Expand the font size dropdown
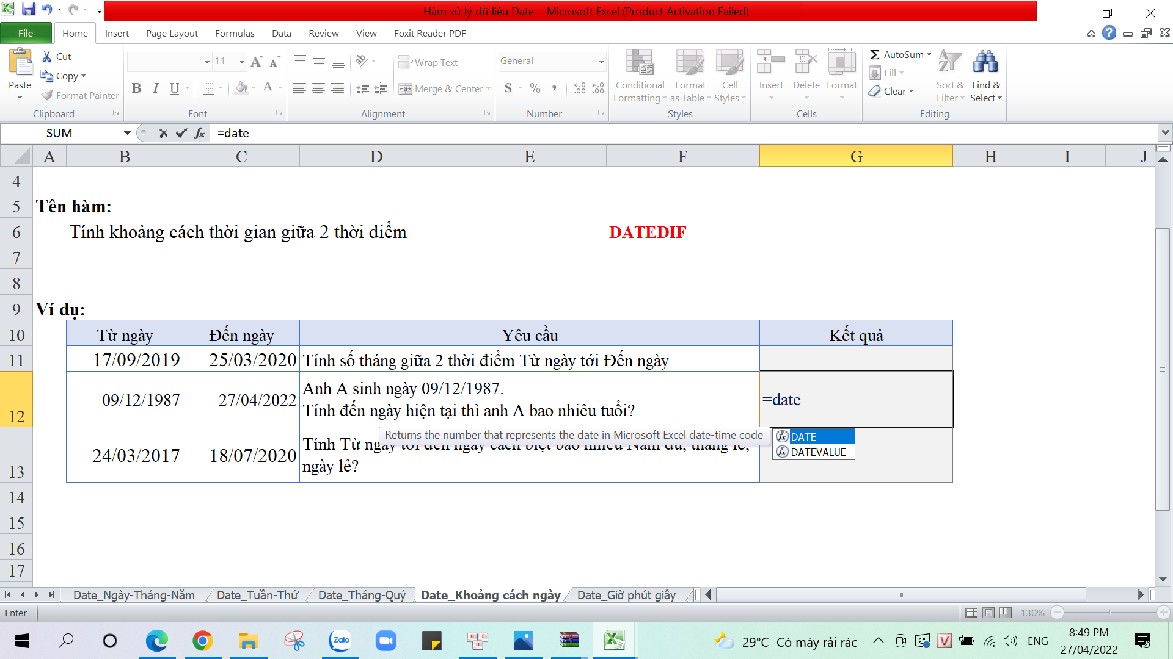This screenshot has height=659, width=1173. tap(242, 62)
